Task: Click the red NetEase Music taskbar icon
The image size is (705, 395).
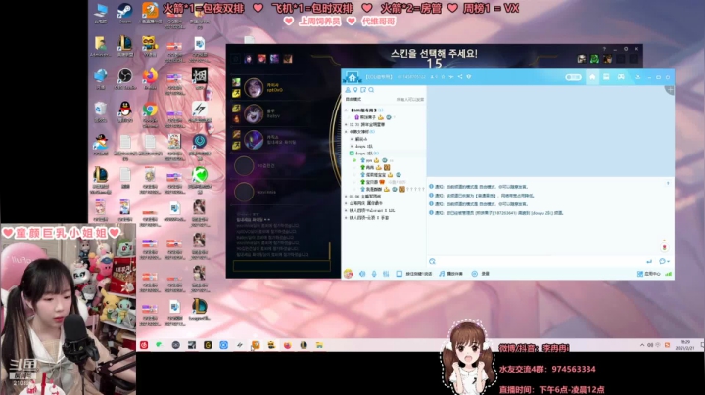Action: tap(144, 345)
